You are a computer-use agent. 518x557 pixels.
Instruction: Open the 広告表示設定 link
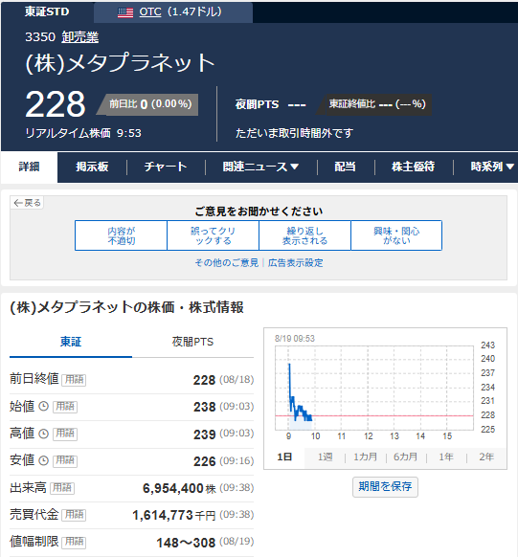(296, 263)
